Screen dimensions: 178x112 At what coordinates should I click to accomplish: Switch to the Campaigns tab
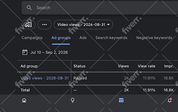pos(32,38)
